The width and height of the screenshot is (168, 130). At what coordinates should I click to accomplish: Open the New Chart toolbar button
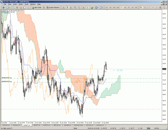[3, 8]
